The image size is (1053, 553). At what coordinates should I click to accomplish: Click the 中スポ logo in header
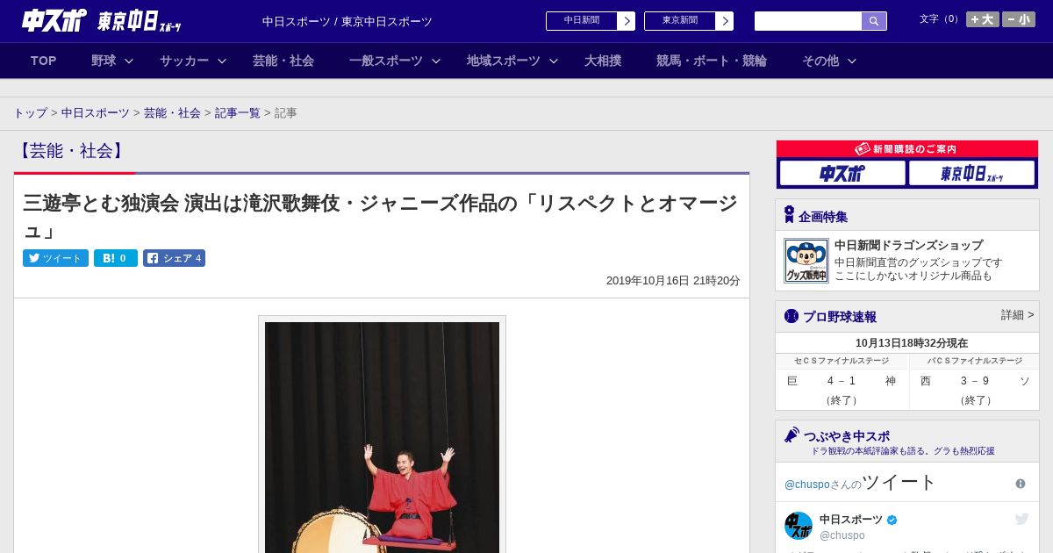[x=54, y=20]
